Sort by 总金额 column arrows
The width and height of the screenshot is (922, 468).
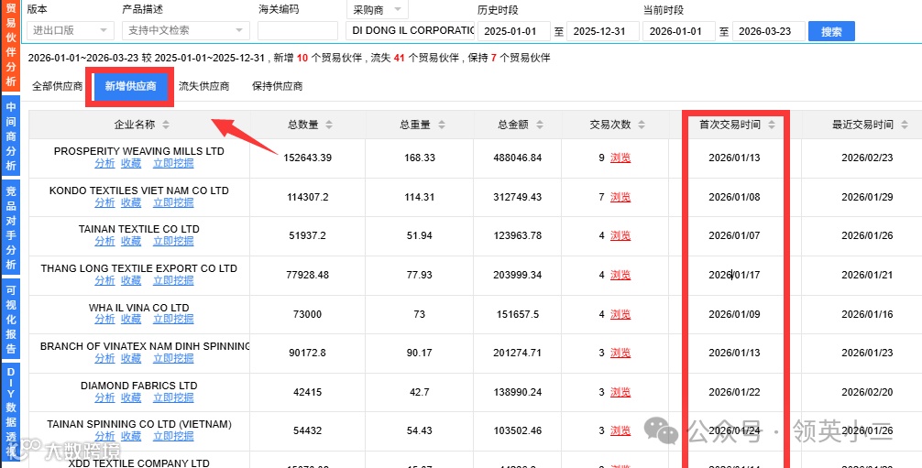pos(539,125)
